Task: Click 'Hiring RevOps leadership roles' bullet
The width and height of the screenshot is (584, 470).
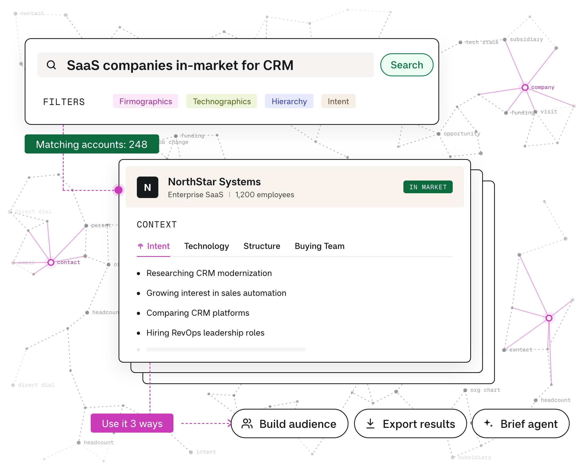Action: 205,333
